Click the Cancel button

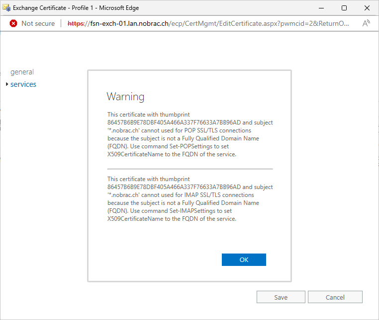pos(335,297)
